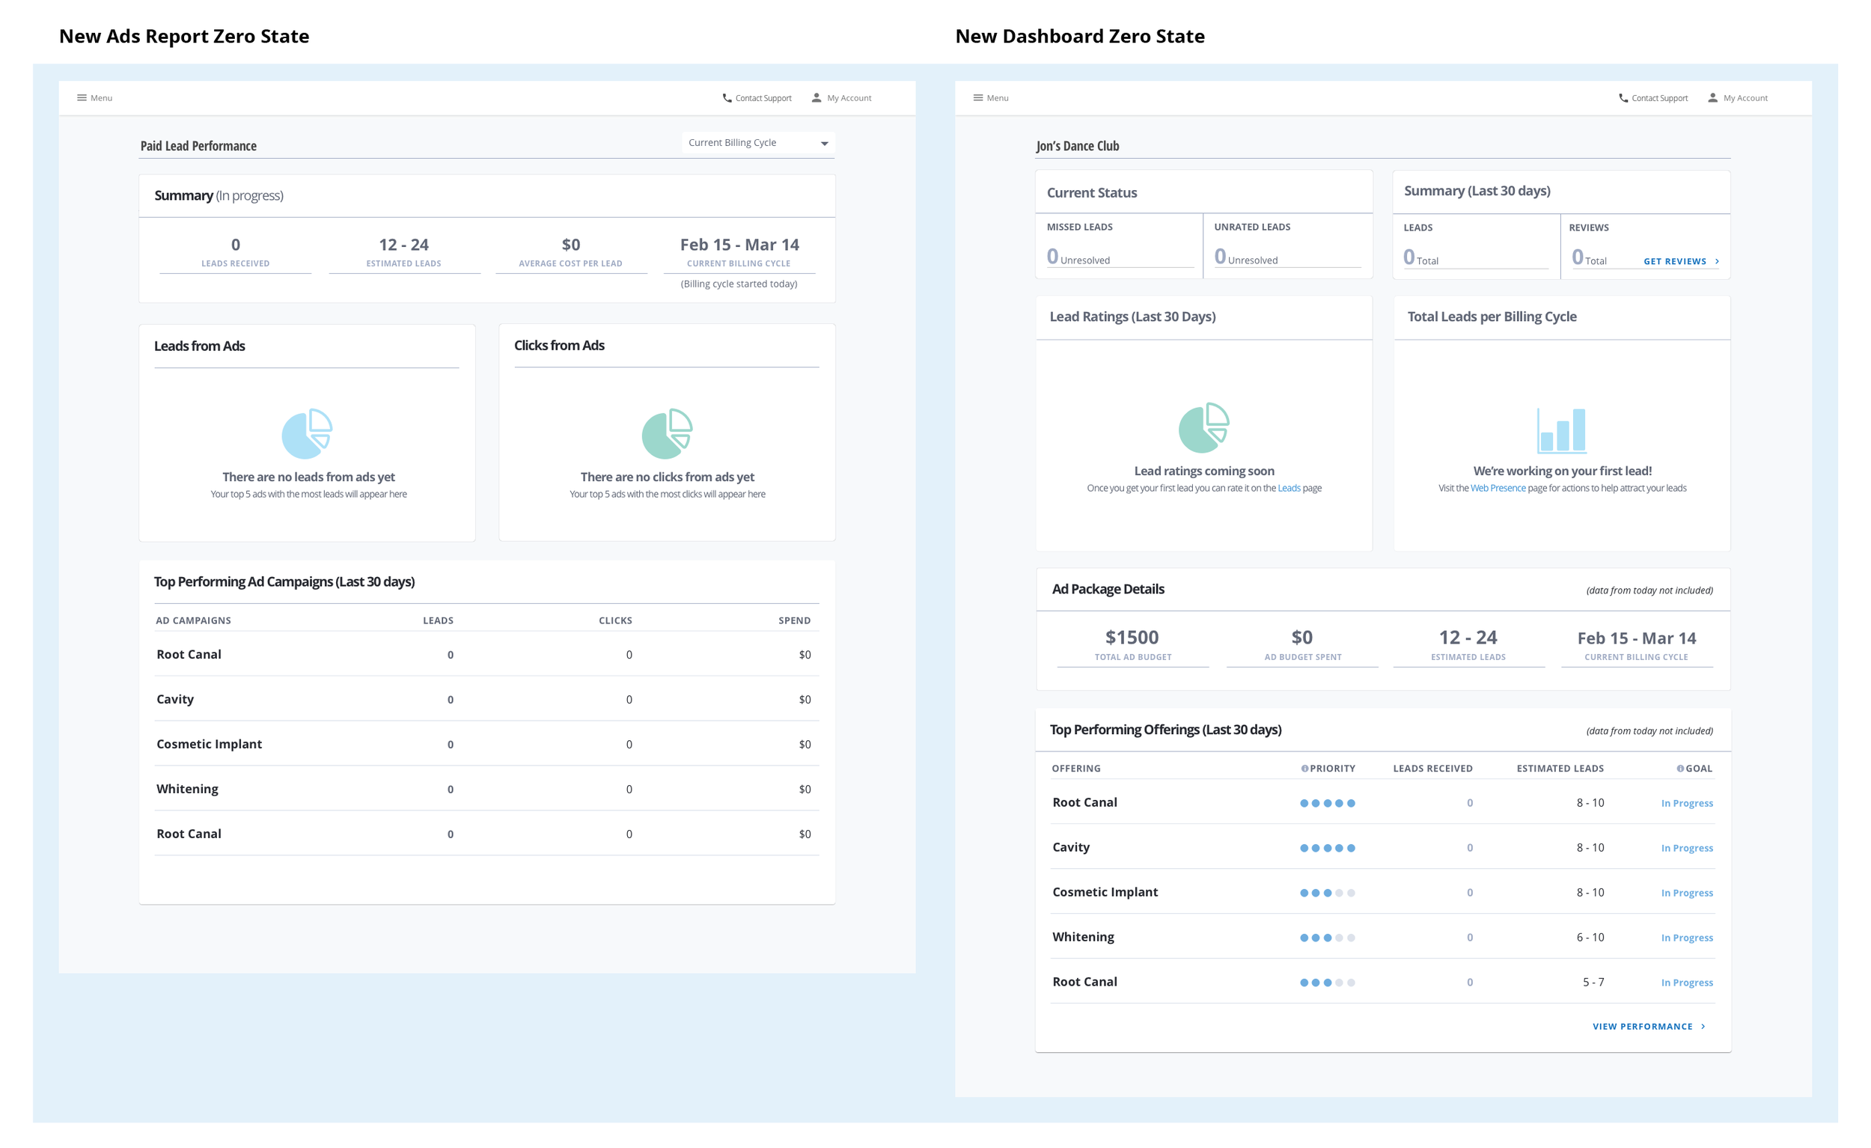Click In Progress goal for Cavity offering
The image size is (1871, 1148).
(1686, 848)
